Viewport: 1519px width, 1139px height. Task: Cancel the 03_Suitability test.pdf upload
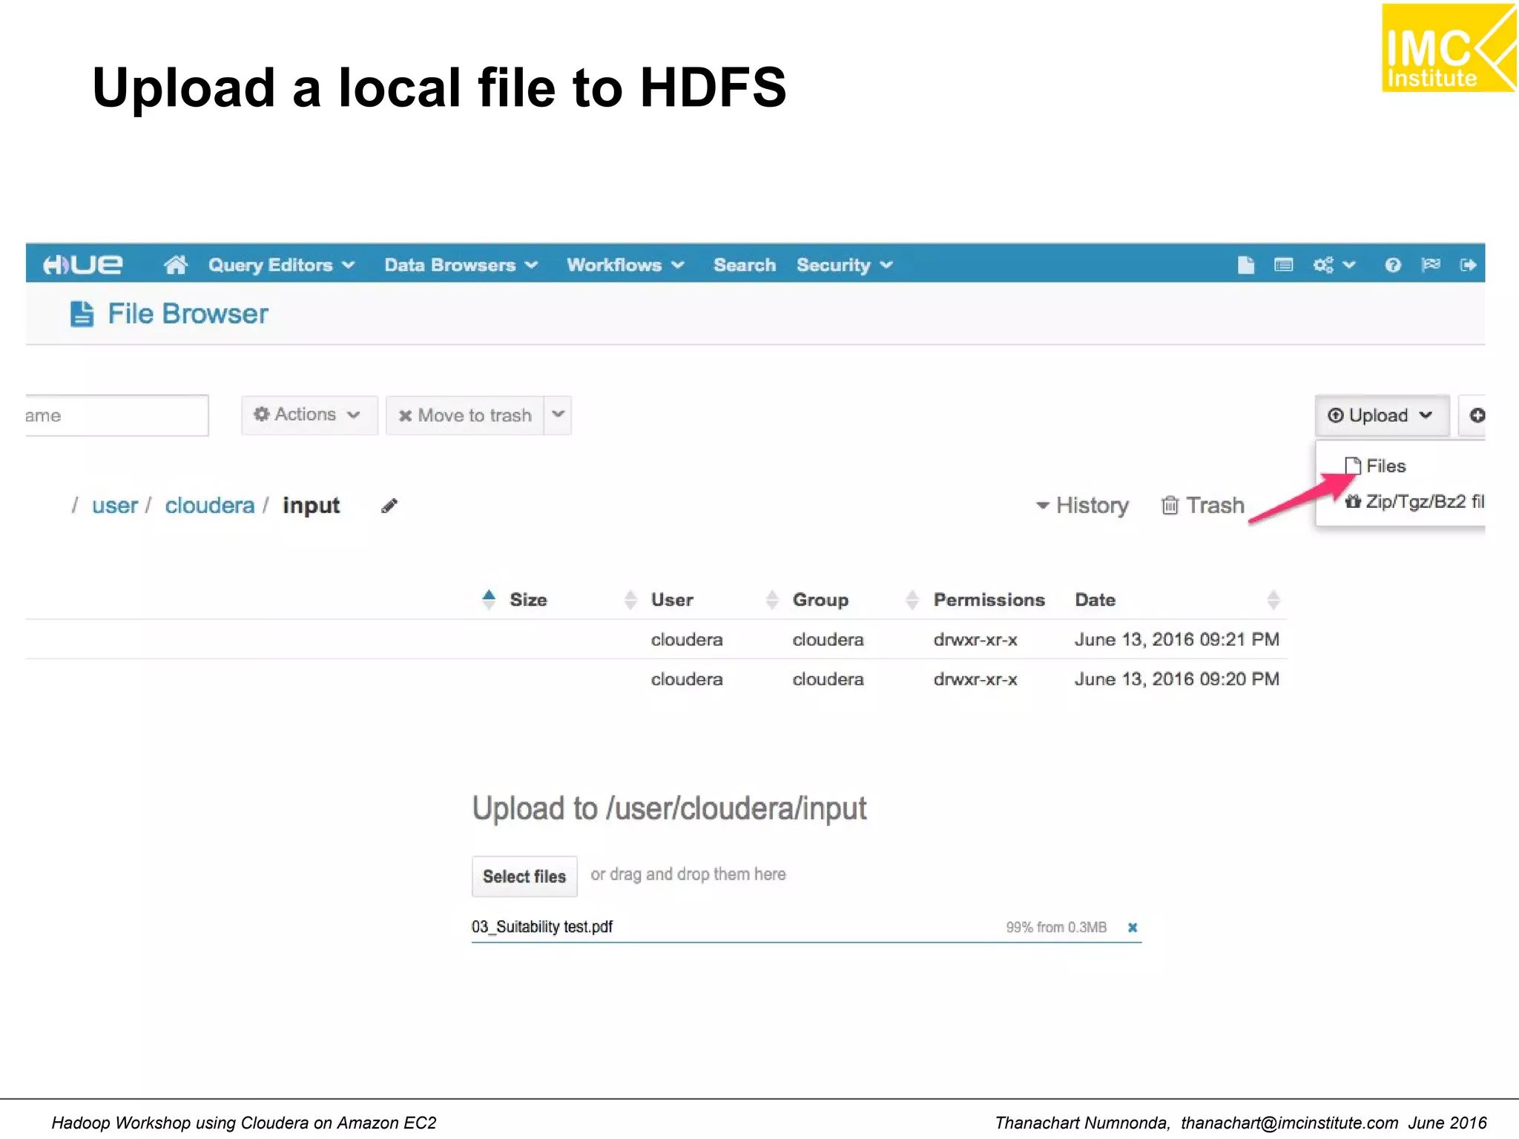(x=1133, y=928)
